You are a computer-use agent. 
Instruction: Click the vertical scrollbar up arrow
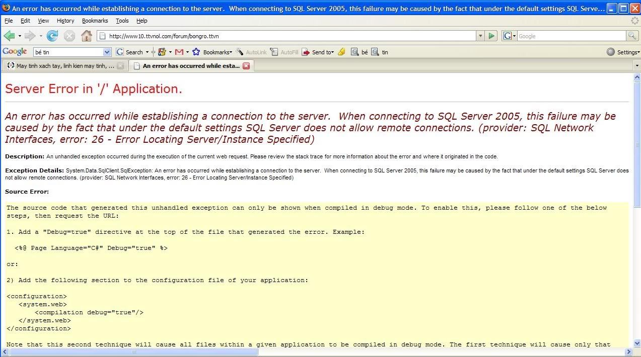[x=637, y=77]
